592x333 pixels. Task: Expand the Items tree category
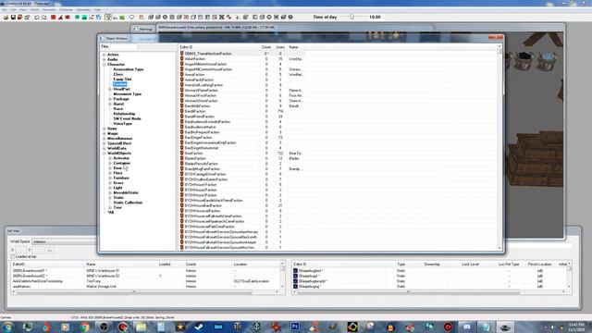tap(105, 129)
